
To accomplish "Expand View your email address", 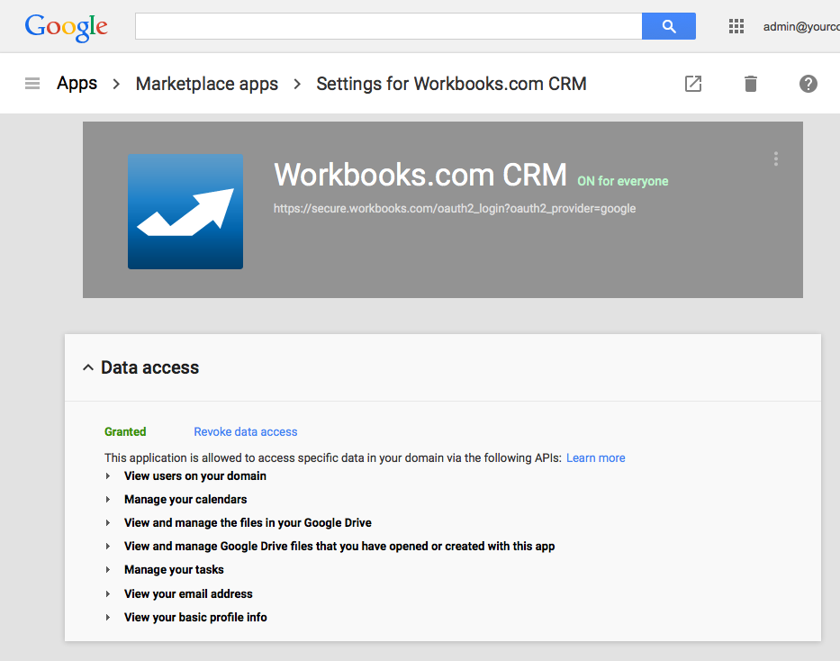I will [108, 594].
